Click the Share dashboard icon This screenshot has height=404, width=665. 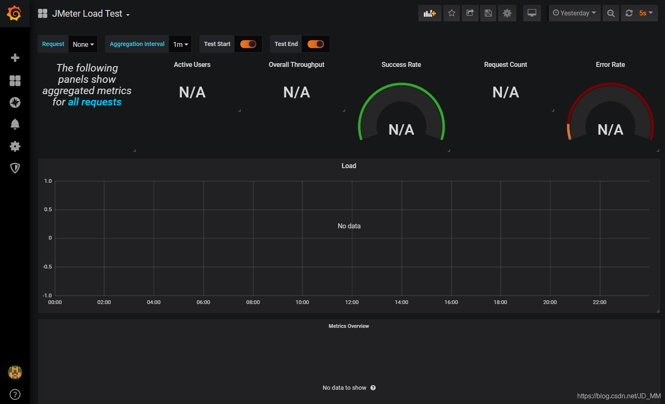(x=470, y=13)
